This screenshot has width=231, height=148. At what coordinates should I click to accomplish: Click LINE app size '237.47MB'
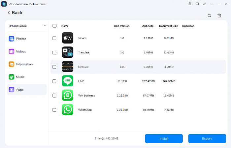(x=148, y=81)
